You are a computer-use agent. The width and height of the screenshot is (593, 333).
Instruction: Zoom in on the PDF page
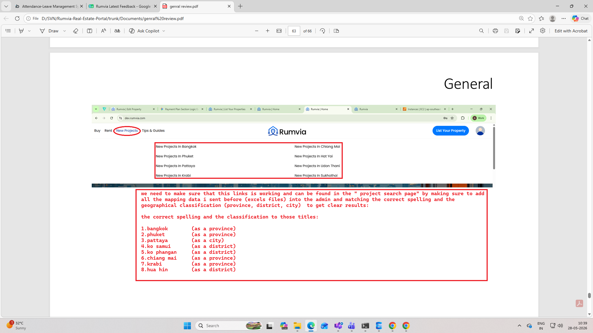point(268,31)
